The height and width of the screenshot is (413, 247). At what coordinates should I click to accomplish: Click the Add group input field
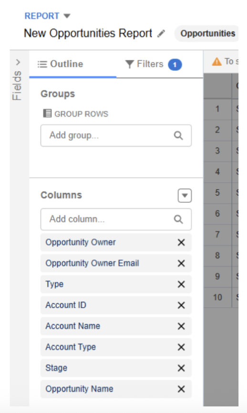[x=116, y=135]
